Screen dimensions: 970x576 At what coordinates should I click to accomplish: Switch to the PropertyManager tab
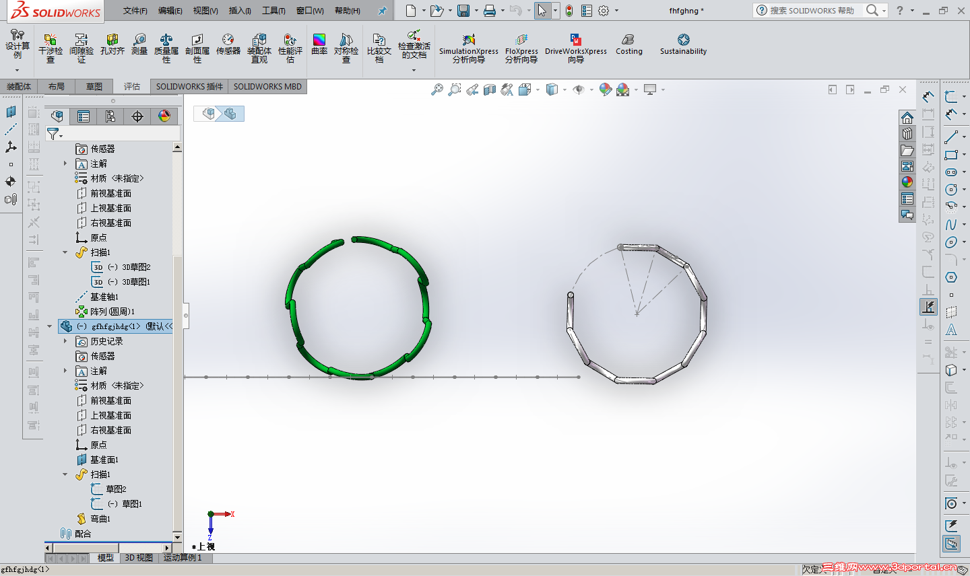tap(84, 116)
